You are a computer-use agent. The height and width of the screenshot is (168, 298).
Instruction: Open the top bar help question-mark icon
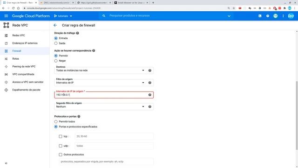268,16
